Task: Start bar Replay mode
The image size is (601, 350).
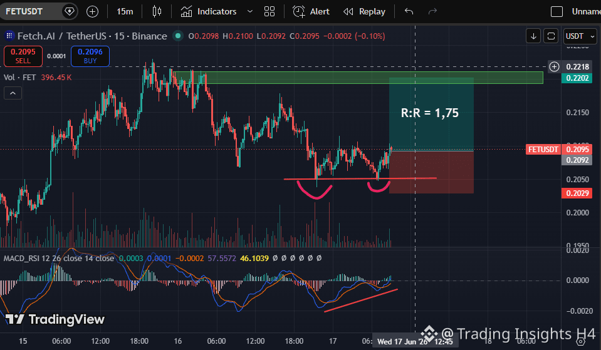Action: point(364,11)
